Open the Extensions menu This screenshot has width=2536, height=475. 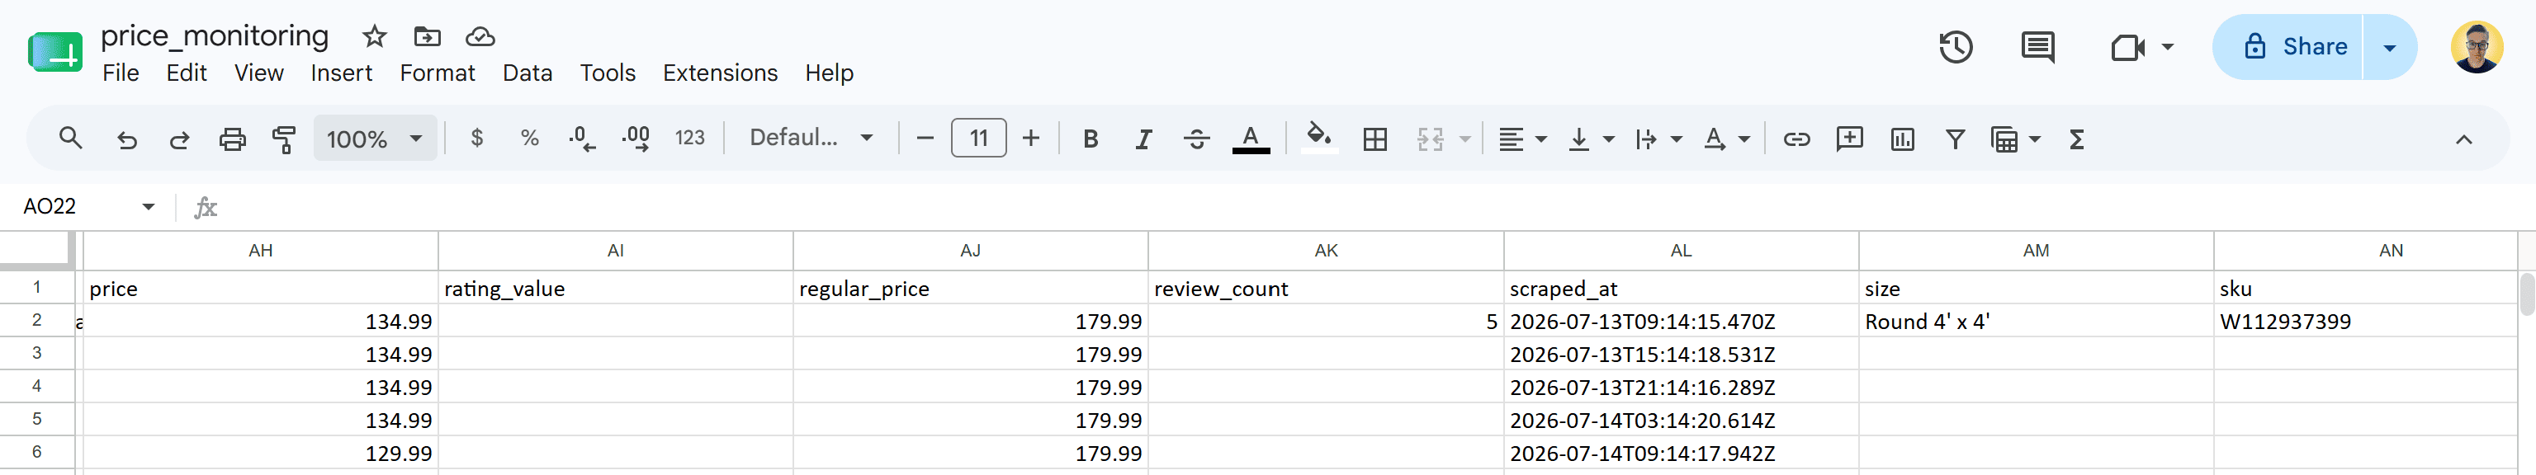tap(720, 73)
